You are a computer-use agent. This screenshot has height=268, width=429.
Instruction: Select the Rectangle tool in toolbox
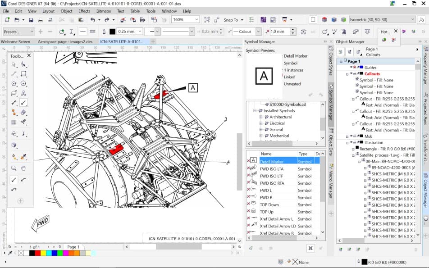pos(23,74)
